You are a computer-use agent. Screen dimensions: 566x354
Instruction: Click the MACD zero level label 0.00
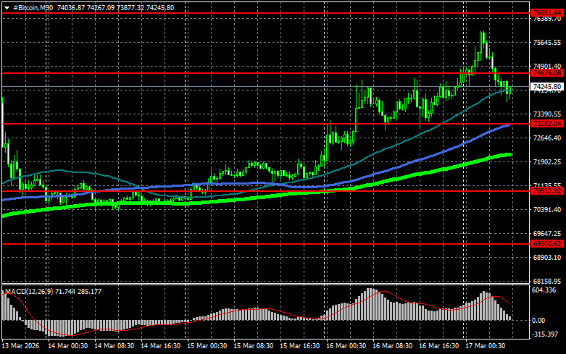tap(538, 320)
